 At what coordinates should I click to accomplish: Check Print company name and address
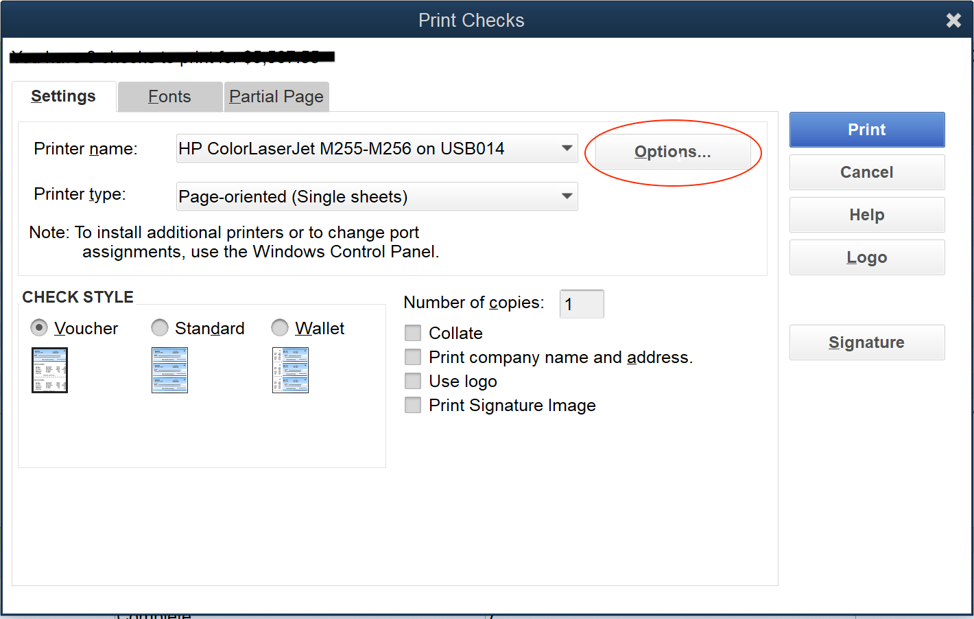click(x=413, y=358)
